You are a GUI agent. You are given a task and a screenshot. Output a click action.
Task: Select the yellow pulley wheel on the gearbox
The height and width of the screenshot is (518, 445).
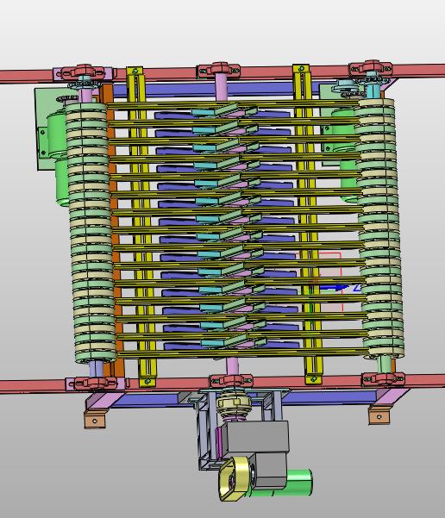click(234, 478)
